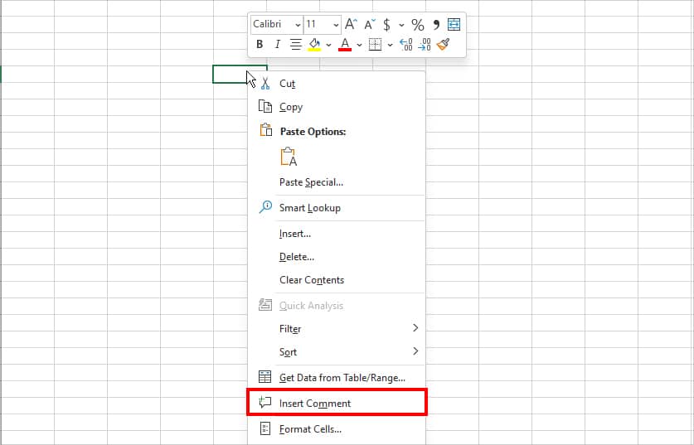Screen dimensions: 694x445
Task: Click Merge and Center icon
Action: (x=454, y=24)
